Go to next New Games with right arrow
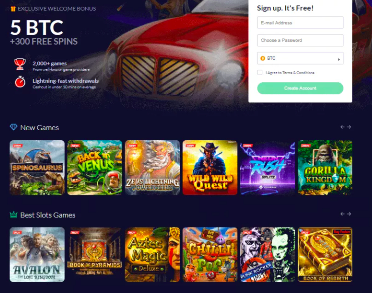Image resolution: width=372 pixels, height=293 pixels. (349, 127)
